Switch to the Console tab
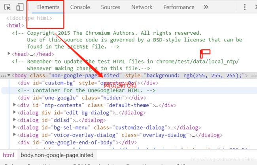 tap(80, 7)
